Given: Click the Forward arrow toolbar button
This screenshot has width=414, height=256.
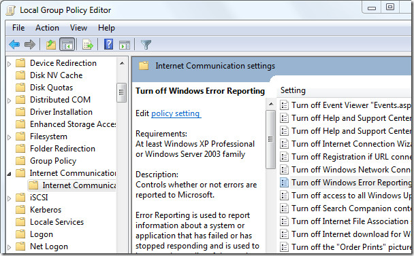Looking at the screenshot, I should (x=29, y=44).
